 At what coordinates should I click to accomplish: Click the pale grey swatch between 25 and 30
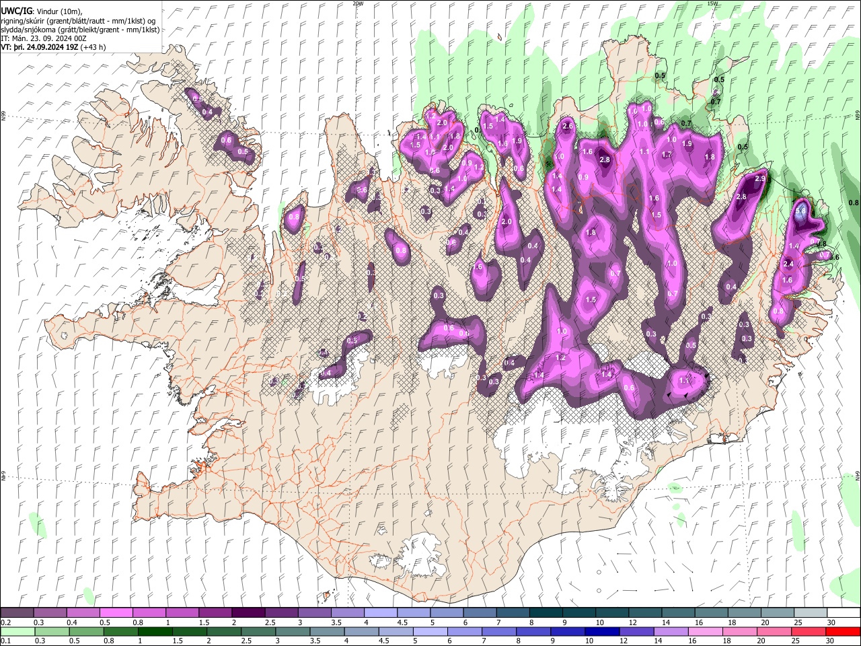811,612
